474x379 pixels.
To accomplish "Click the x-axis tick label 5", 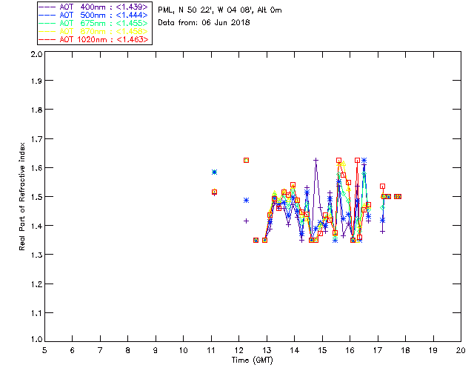I will (x=44, y=349).
